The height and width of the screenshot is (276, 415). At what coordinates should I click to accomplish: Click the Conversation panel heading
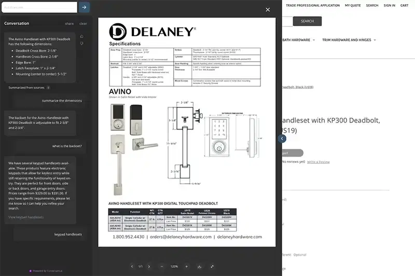[17, 23]
